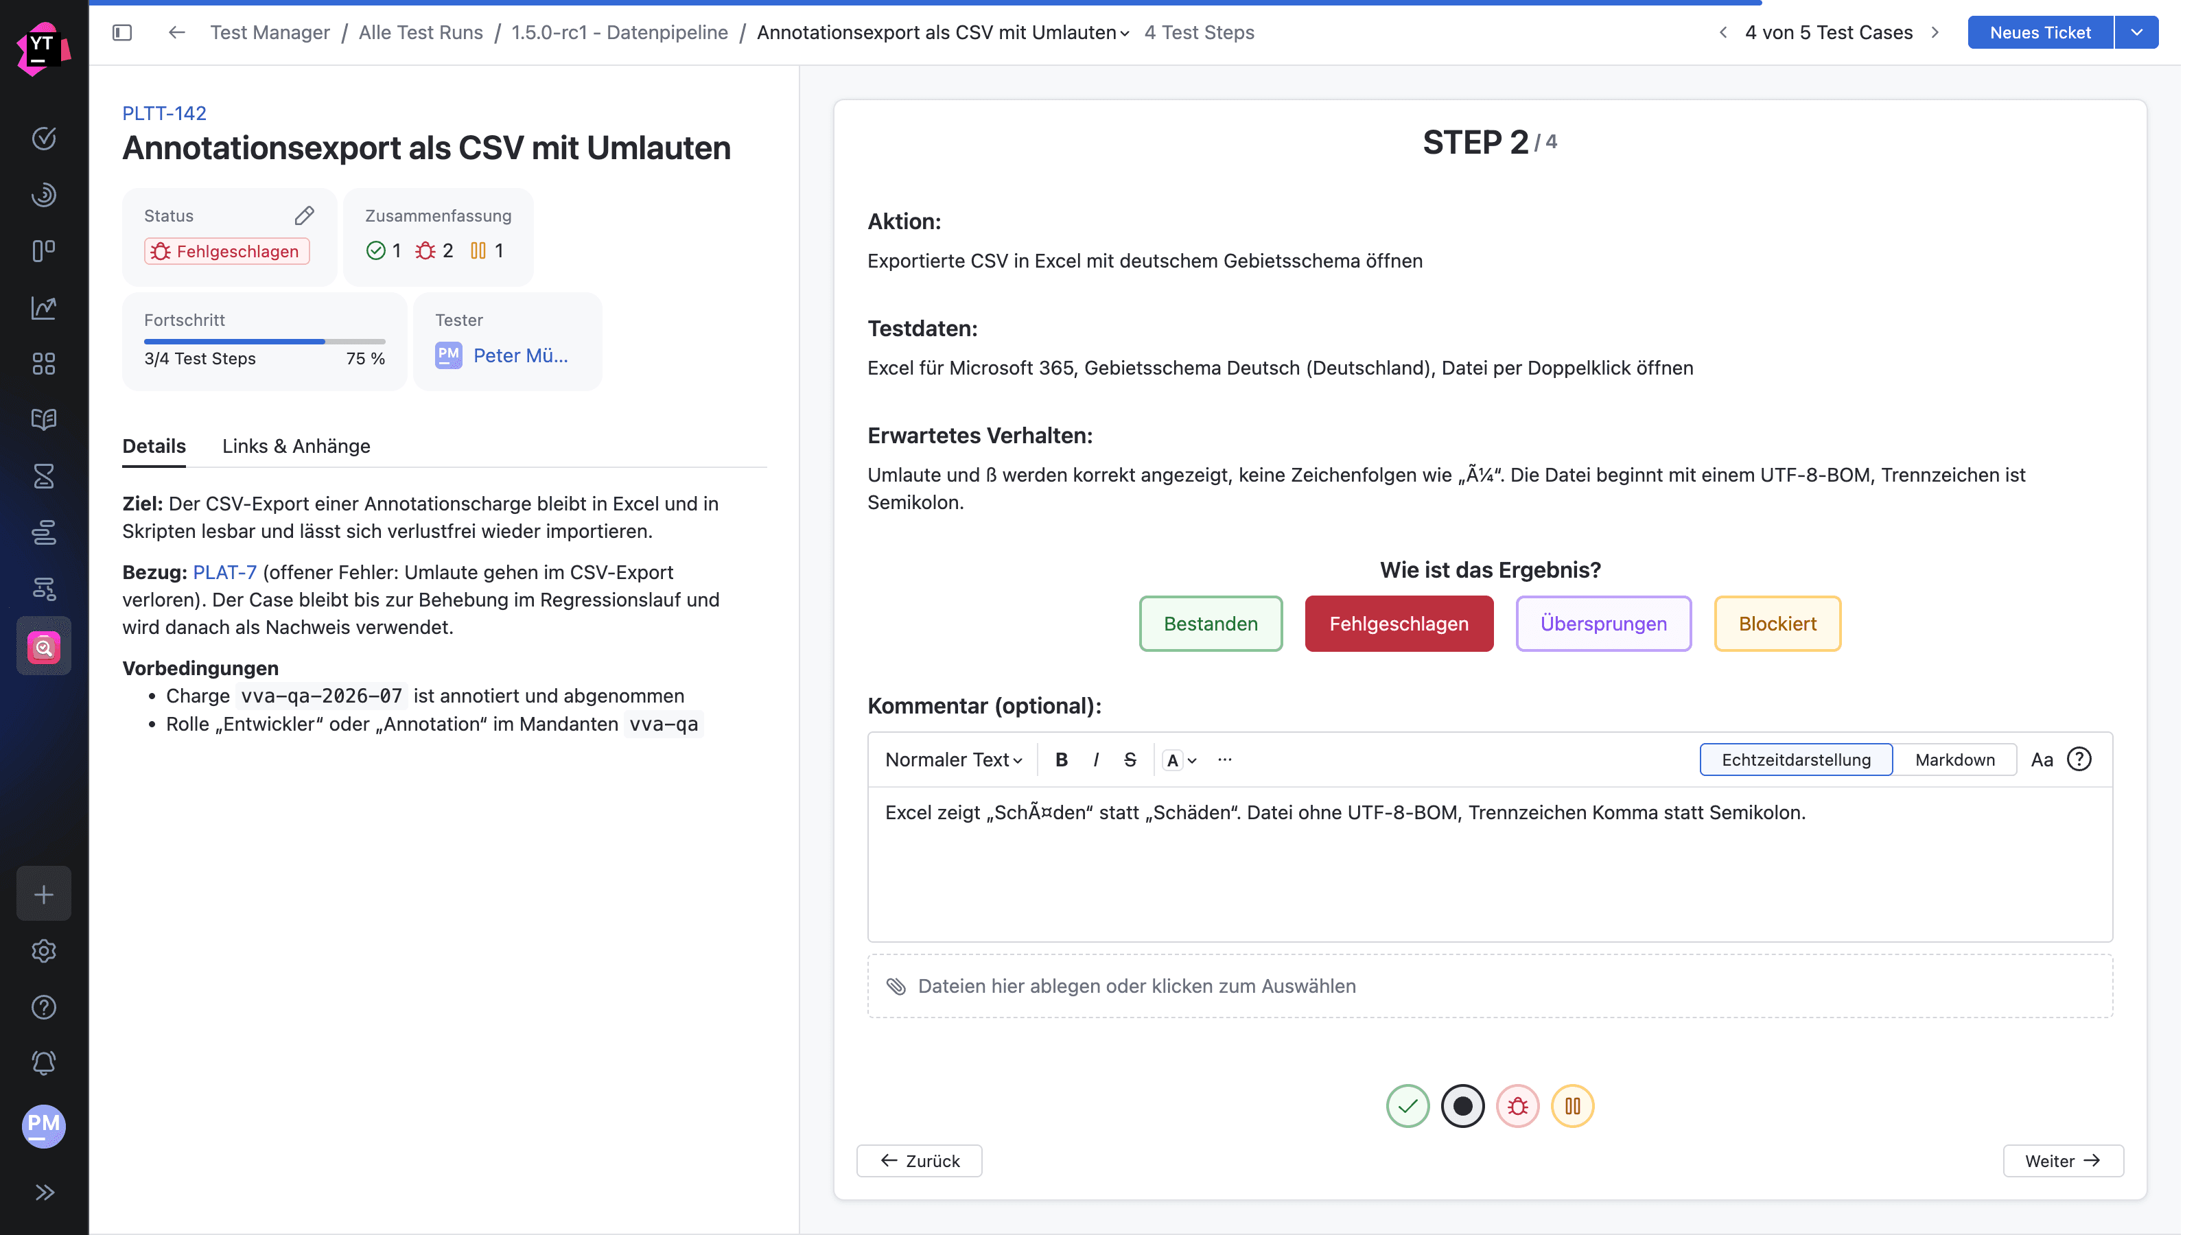This screenshot has width=2196, height=1235.
Task: Open the reports chart sidebar icon
Action: [x=43, y=307]
